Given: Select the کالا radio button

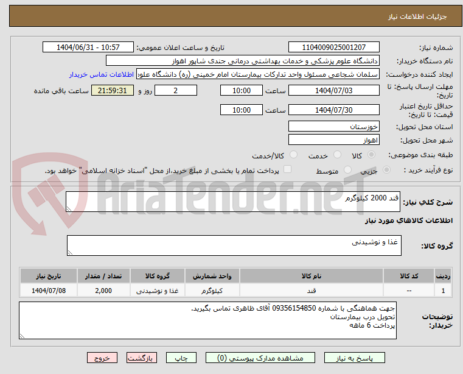Looking at the screenshot, I should 372,155.
